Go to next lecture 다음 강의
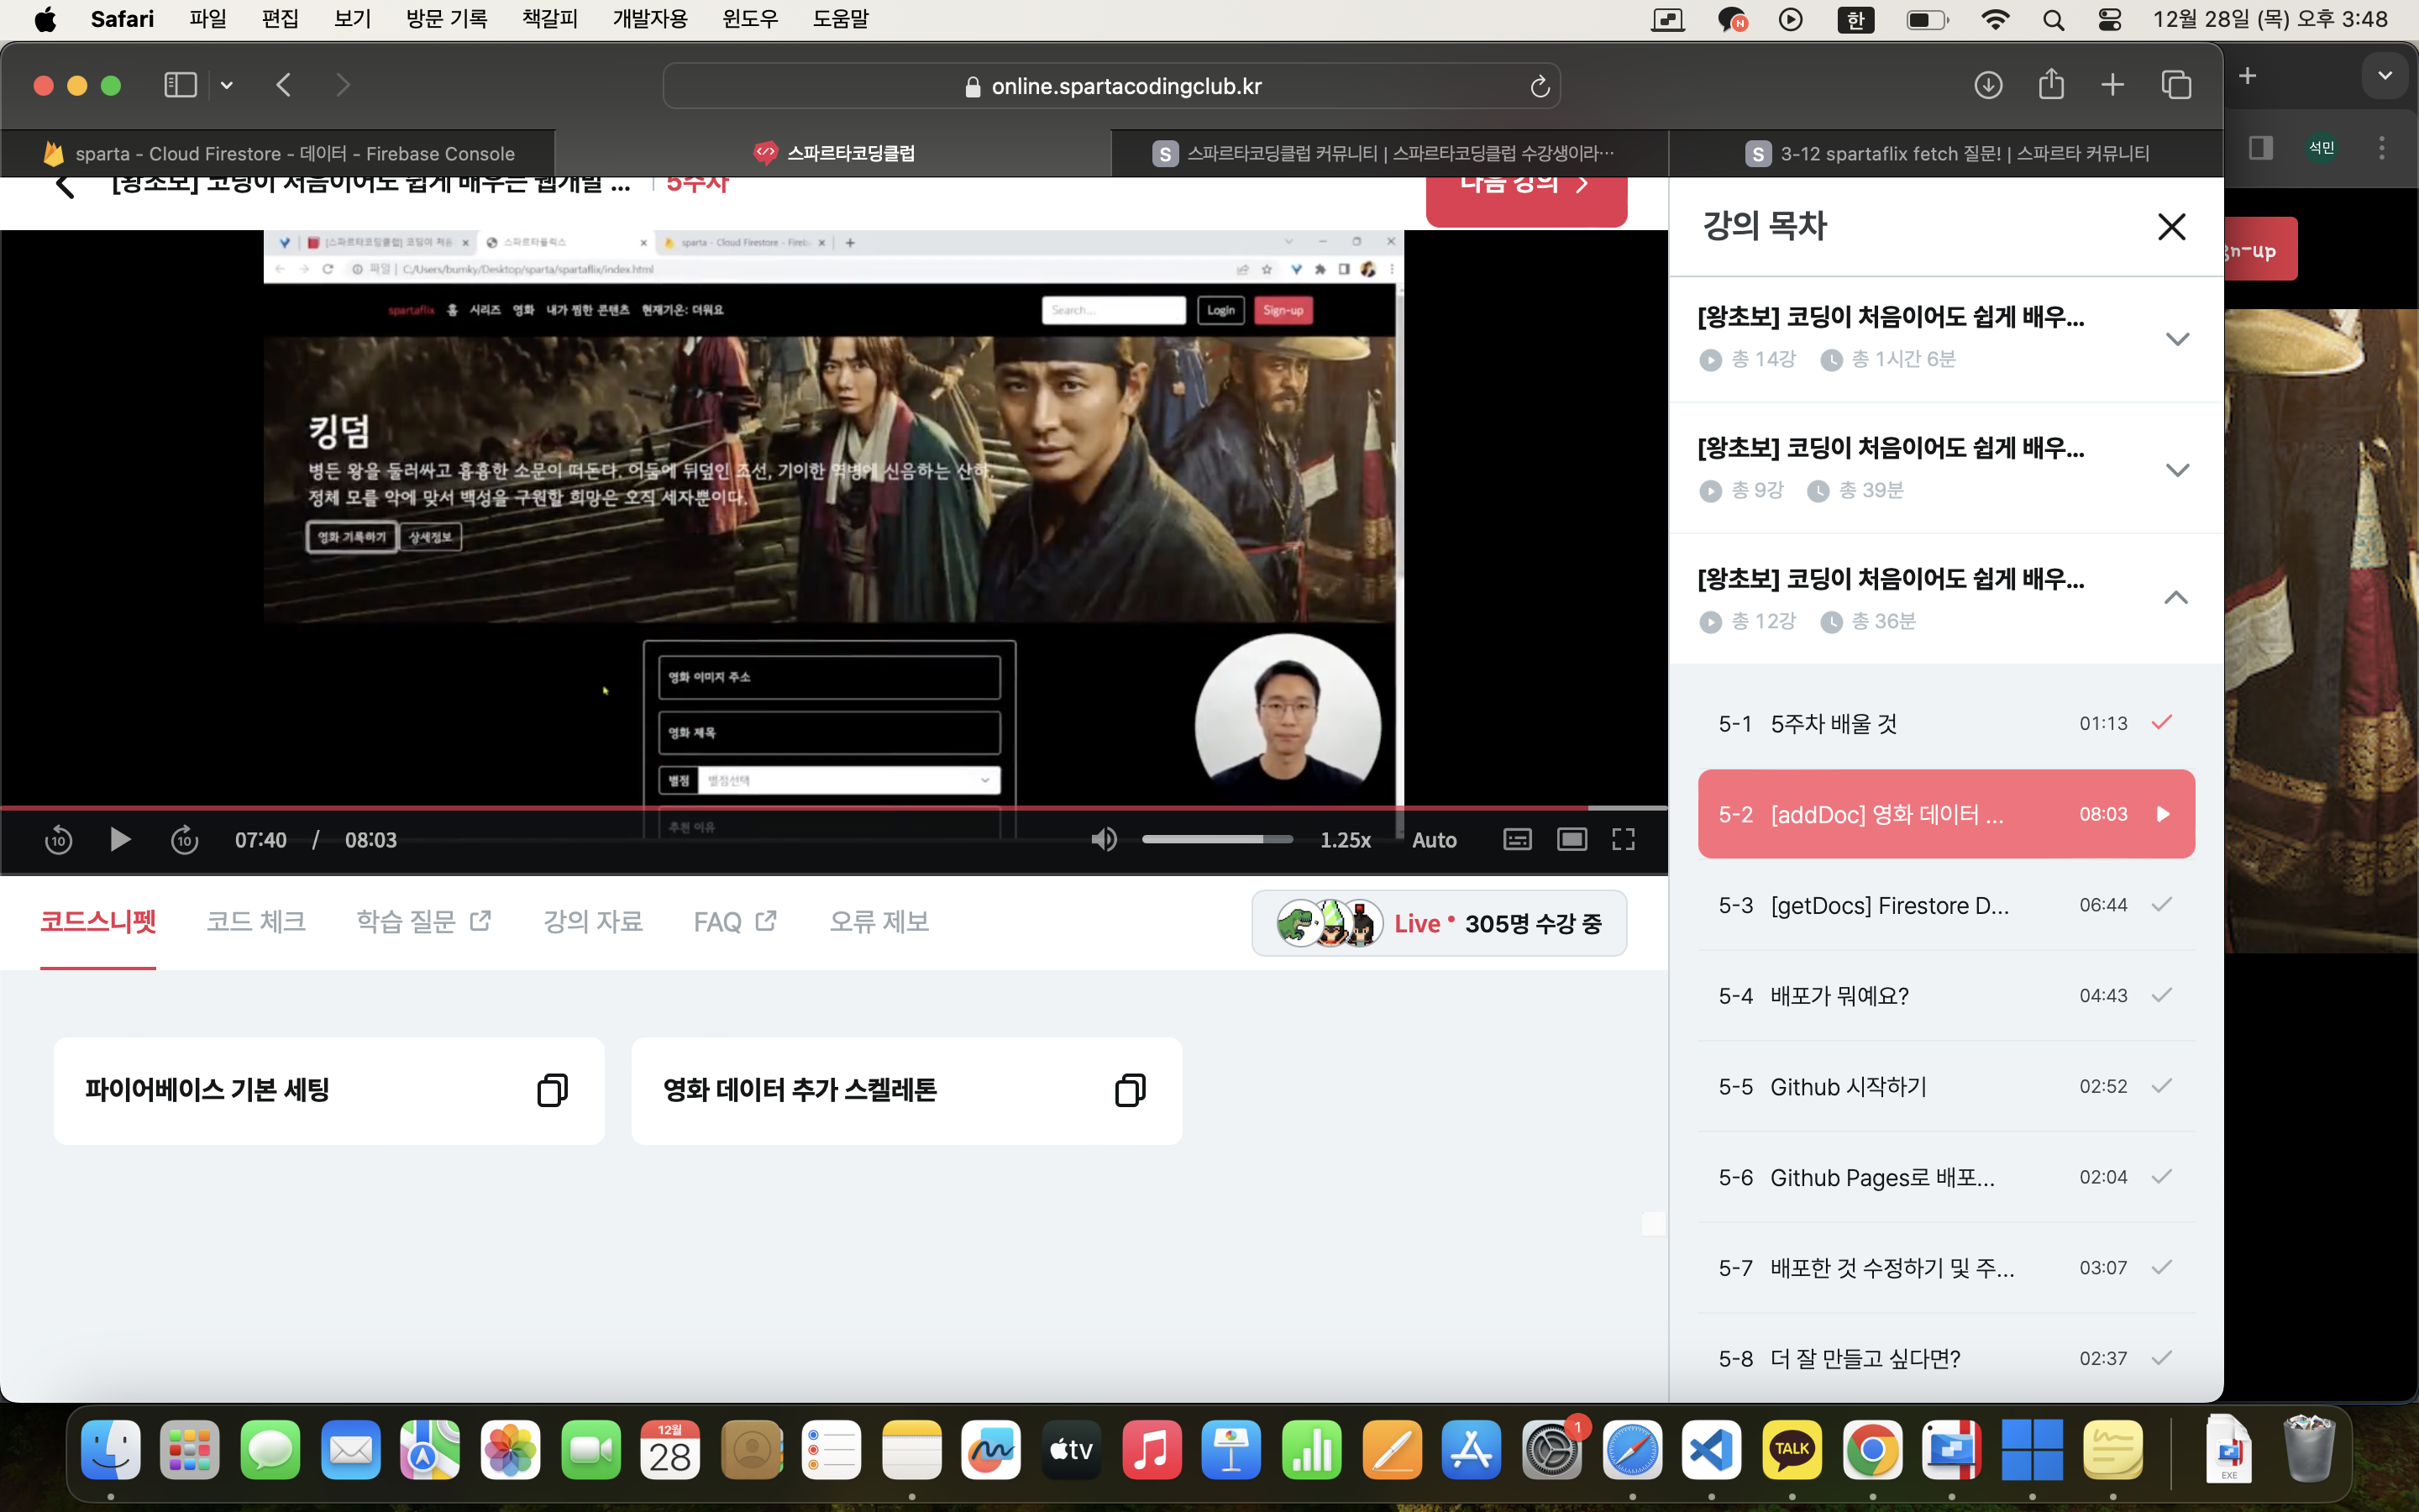This screenshot has width=2419, height=1512. 1525,200
